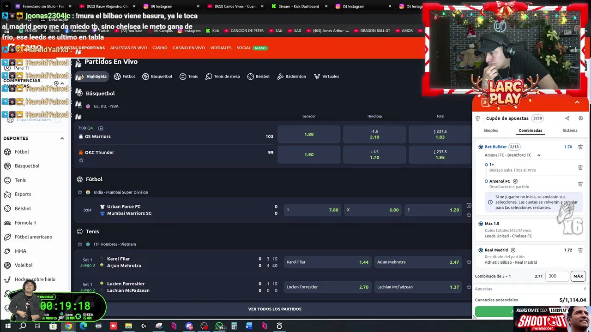Open File Explorer from the taskbar
The width and height of the screenshot is (591, 332).
128,326
